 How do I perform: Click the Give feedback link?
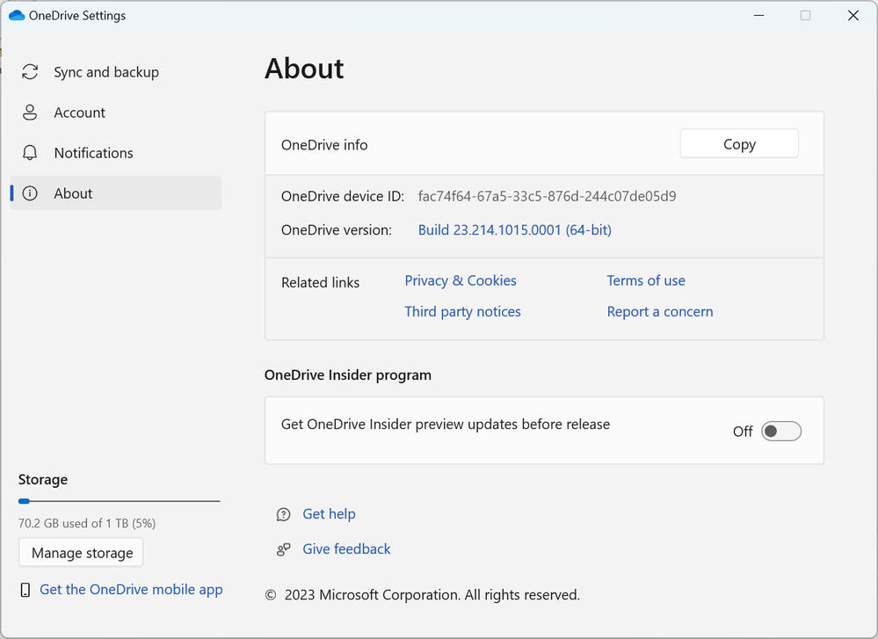point(346,548)
